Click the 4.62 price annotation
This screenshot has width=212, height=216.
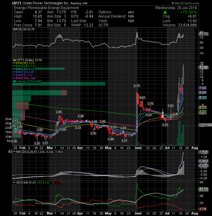(142, 98)
